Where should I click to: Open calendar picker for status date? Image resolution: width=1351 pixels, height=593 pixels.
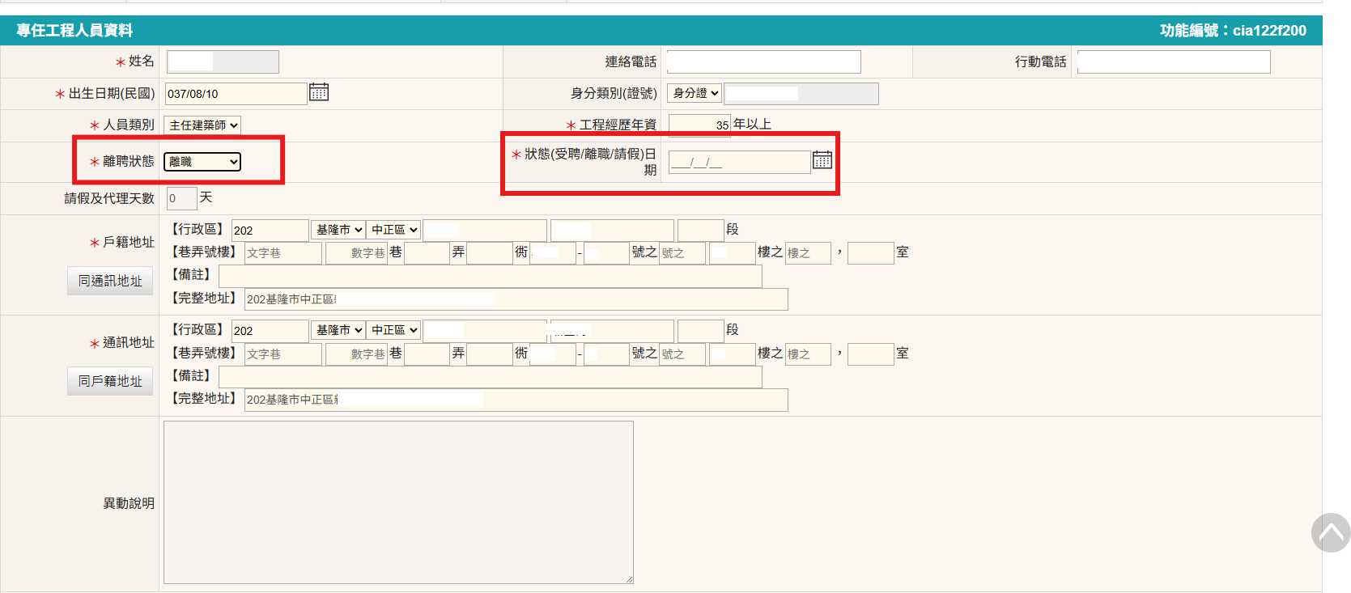[822, 160]
